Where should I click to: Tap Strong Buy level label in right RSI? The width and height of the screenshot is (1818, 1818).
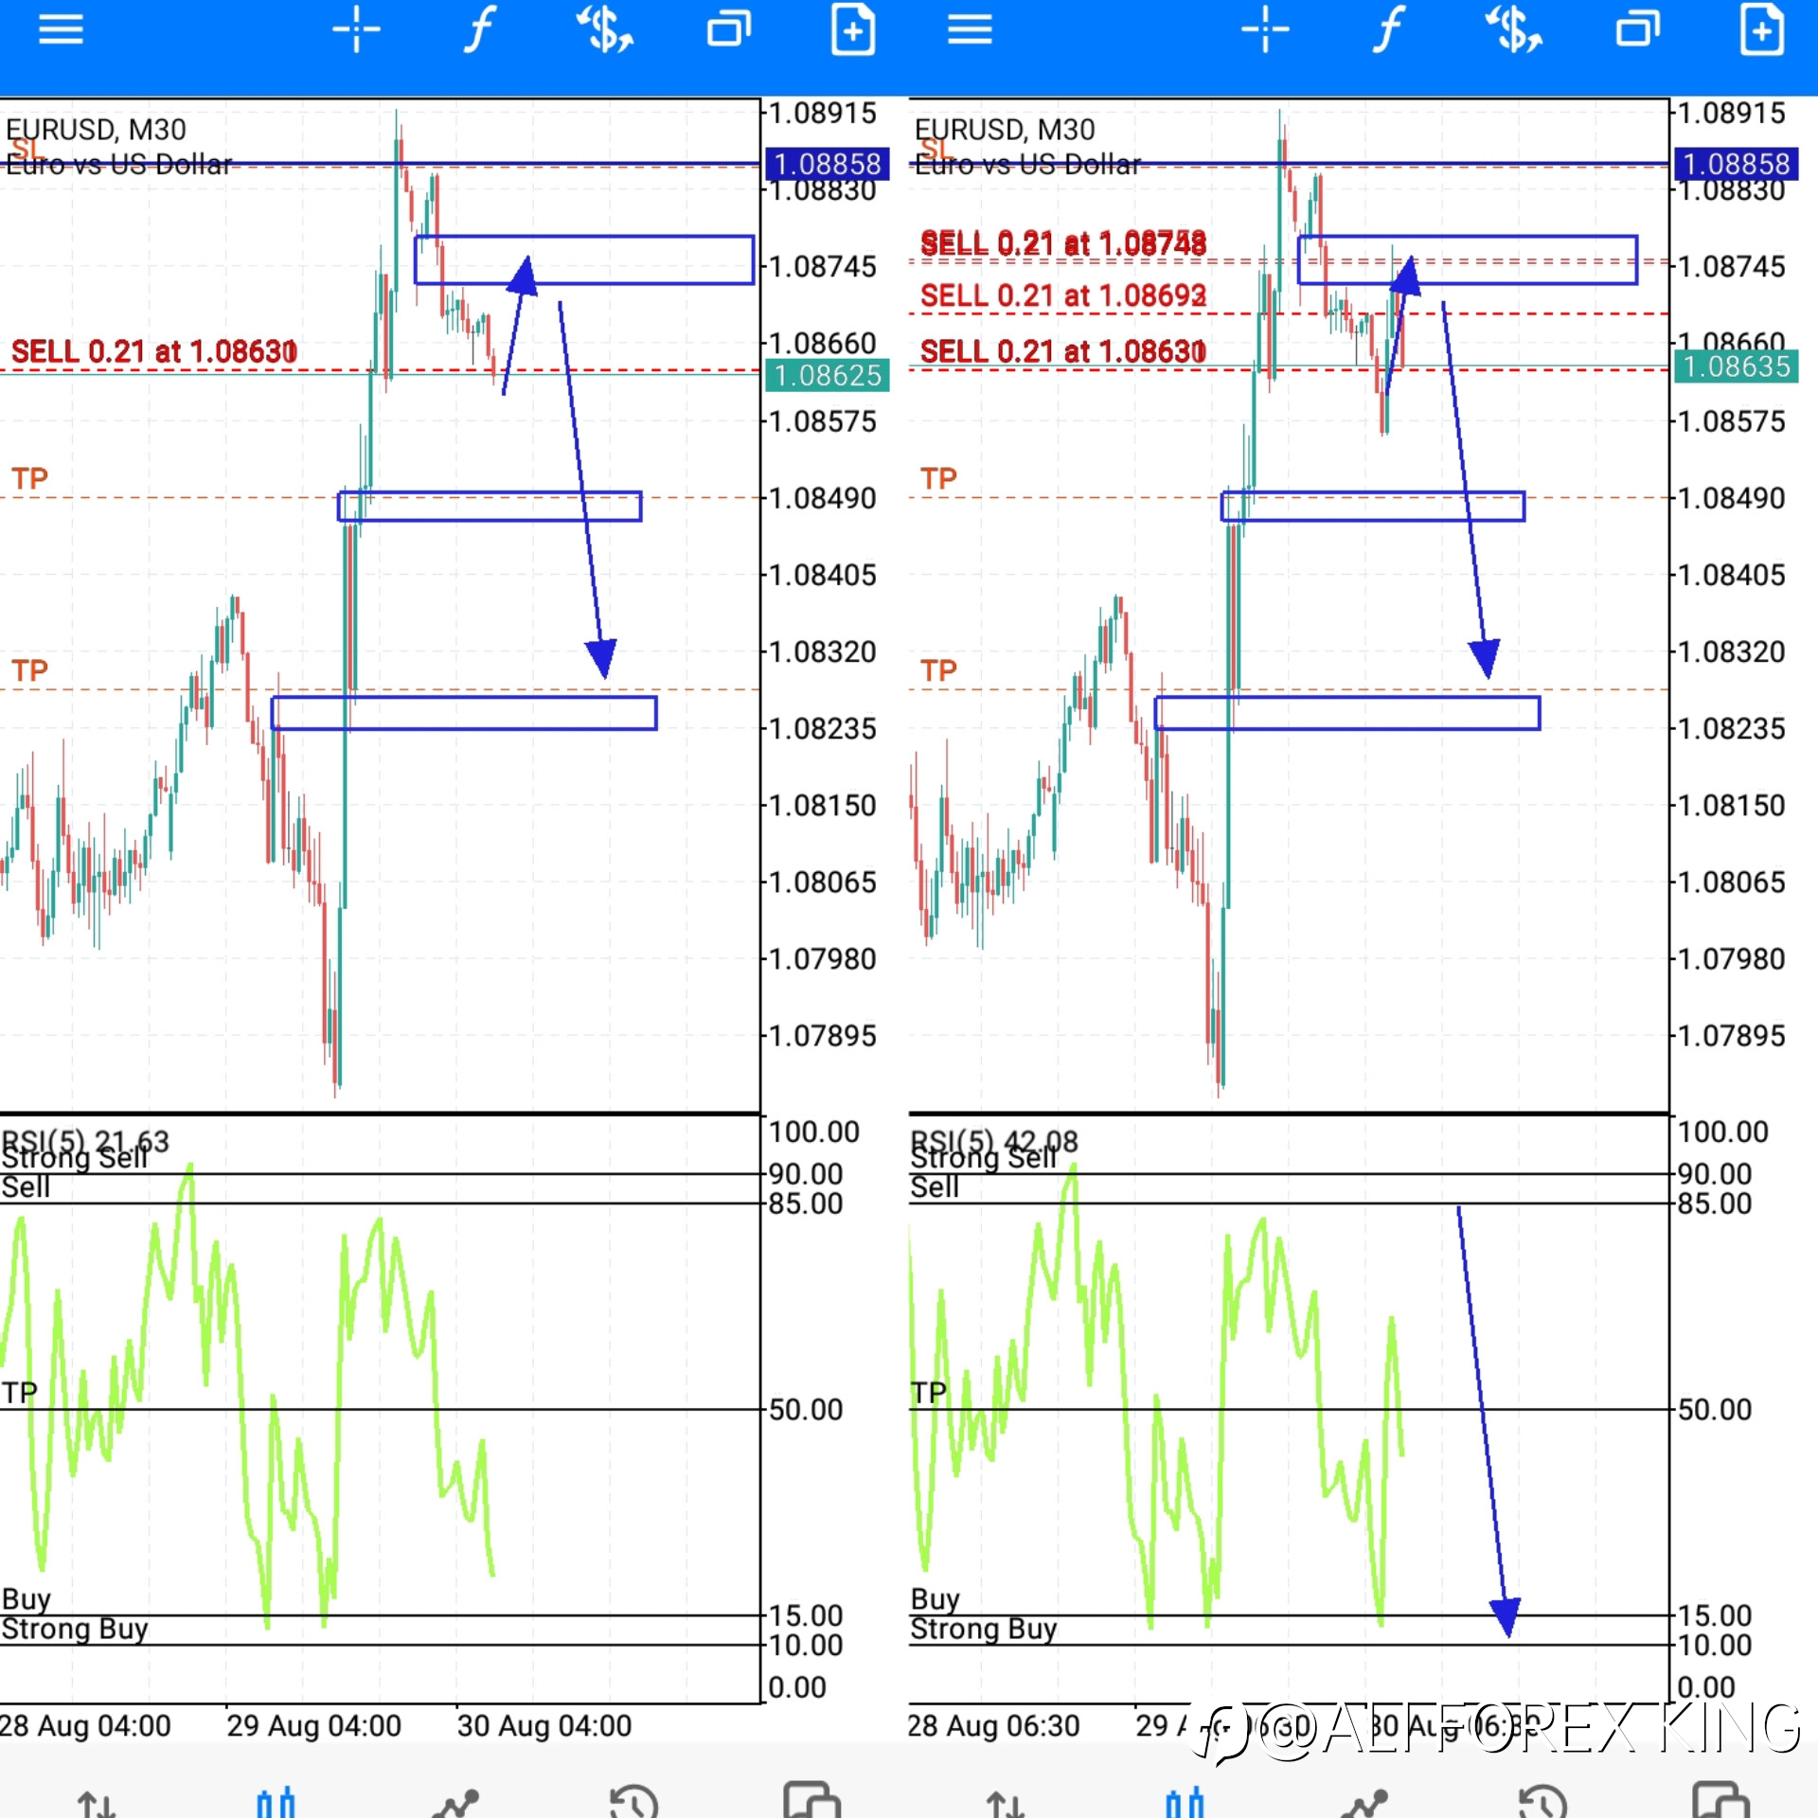pos(984,1629)
